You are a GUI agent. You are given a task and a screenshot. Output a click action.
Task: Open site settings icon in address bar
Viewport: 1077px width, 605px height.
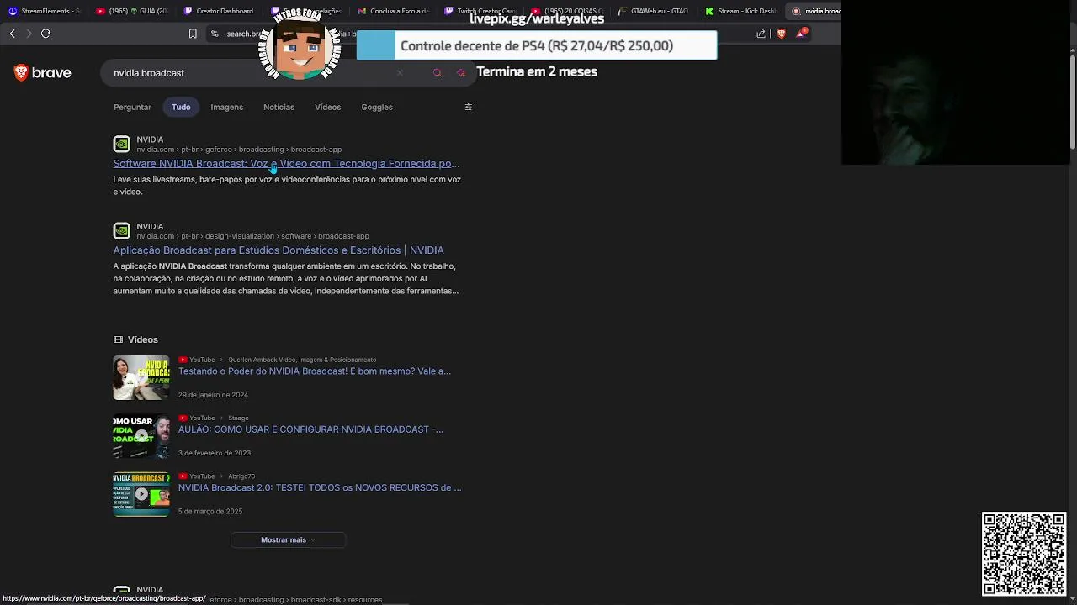coord(215,34)
